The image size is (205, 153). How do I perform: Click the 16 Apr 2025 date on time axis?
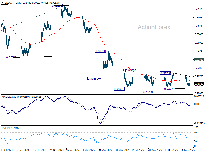(x=106, y=150)
